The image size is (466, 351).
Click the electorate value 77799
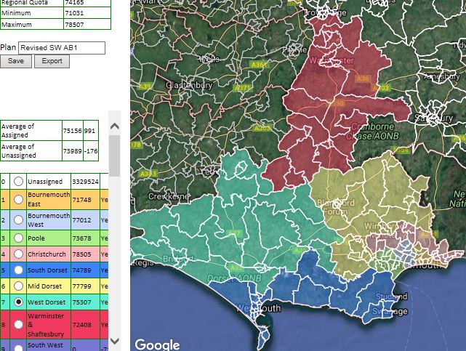pos(81,286)
